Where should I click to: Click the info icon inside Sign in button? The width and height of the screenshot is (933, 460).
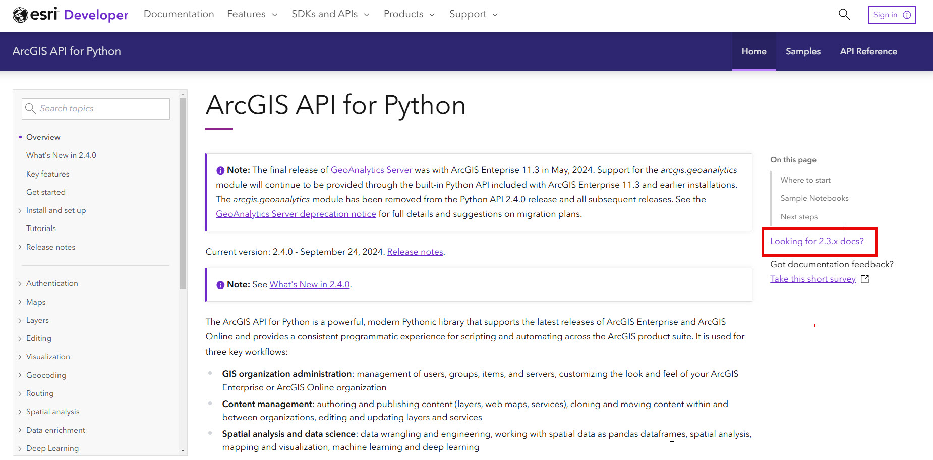point(907,15)
